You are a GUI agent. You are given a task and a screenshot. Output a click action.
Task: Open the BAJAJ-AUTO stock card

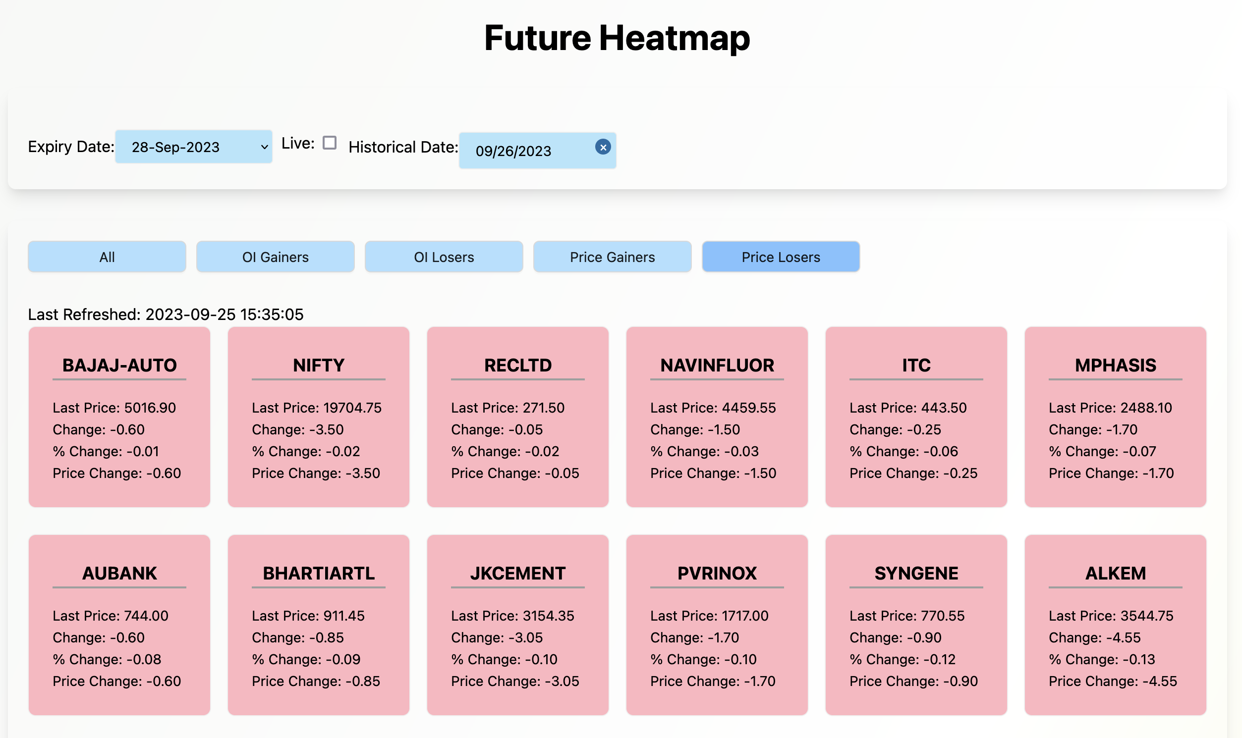coord(119,418)
